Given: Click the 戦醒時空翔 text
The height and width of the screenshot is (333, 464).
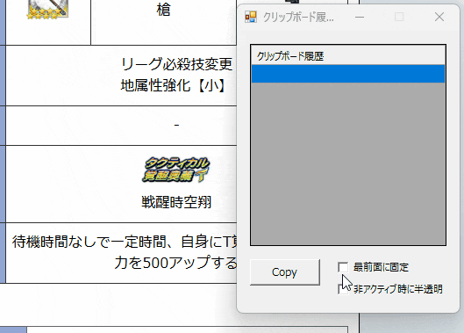Looking at the screenshot, I should point(176,202).
